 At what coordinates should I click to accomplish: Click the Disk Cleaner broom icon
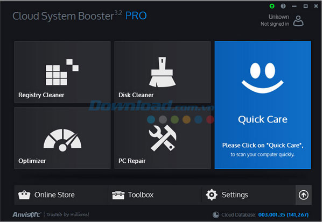tap(163, 72)
